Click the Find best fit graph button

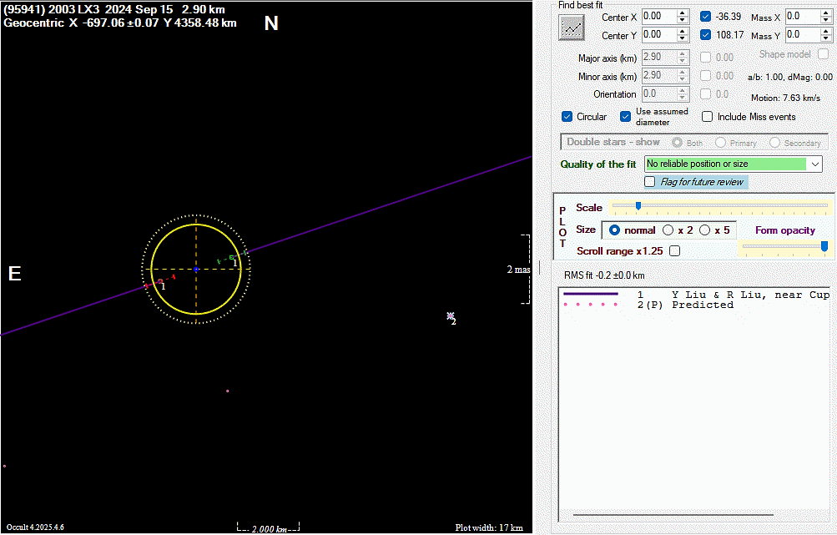pos(571,28)
